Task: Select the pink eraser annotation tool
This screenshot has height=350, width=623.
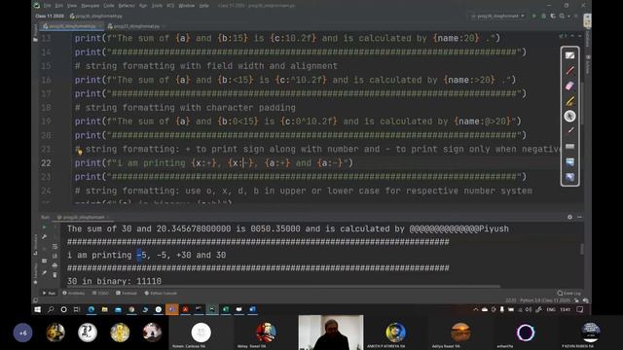Action: click(569, 86)
